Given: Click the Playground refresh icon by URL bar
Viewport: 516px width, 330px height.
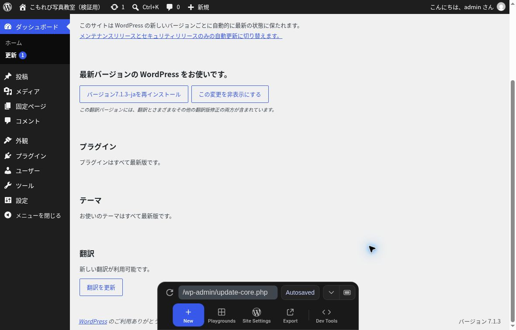Looking at the screenshot, I should point(170,293).
